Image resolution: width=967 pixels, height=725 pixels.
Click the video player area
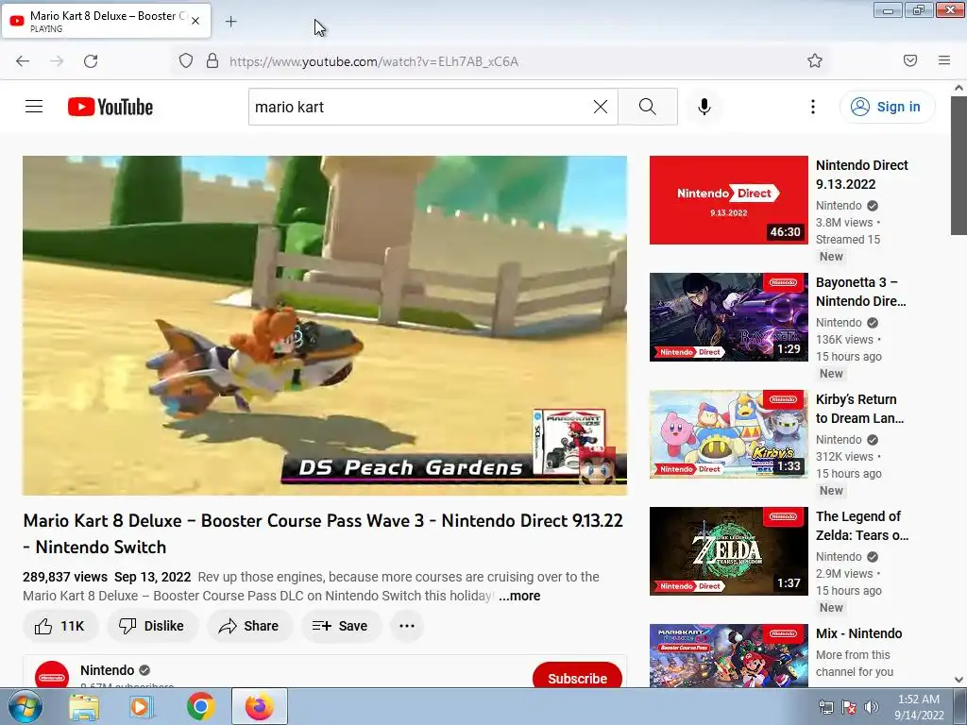pyautogui.click(x=325, y=326)
